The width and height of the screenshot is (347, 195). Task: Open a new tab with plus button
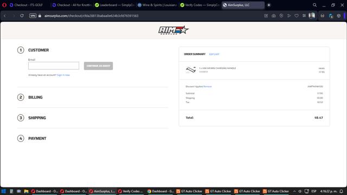[269, 5]
